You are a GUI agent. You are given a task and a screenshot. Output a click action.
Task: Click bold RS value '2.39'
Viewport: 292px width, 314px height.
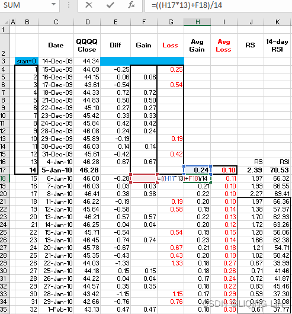(x=251, y=170)
